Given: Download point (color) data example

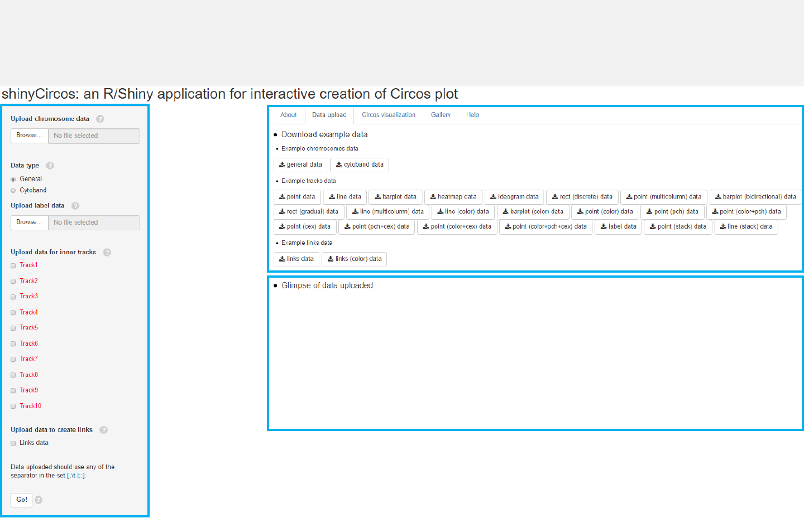Looking at the screenshot, I should (605, 212).
